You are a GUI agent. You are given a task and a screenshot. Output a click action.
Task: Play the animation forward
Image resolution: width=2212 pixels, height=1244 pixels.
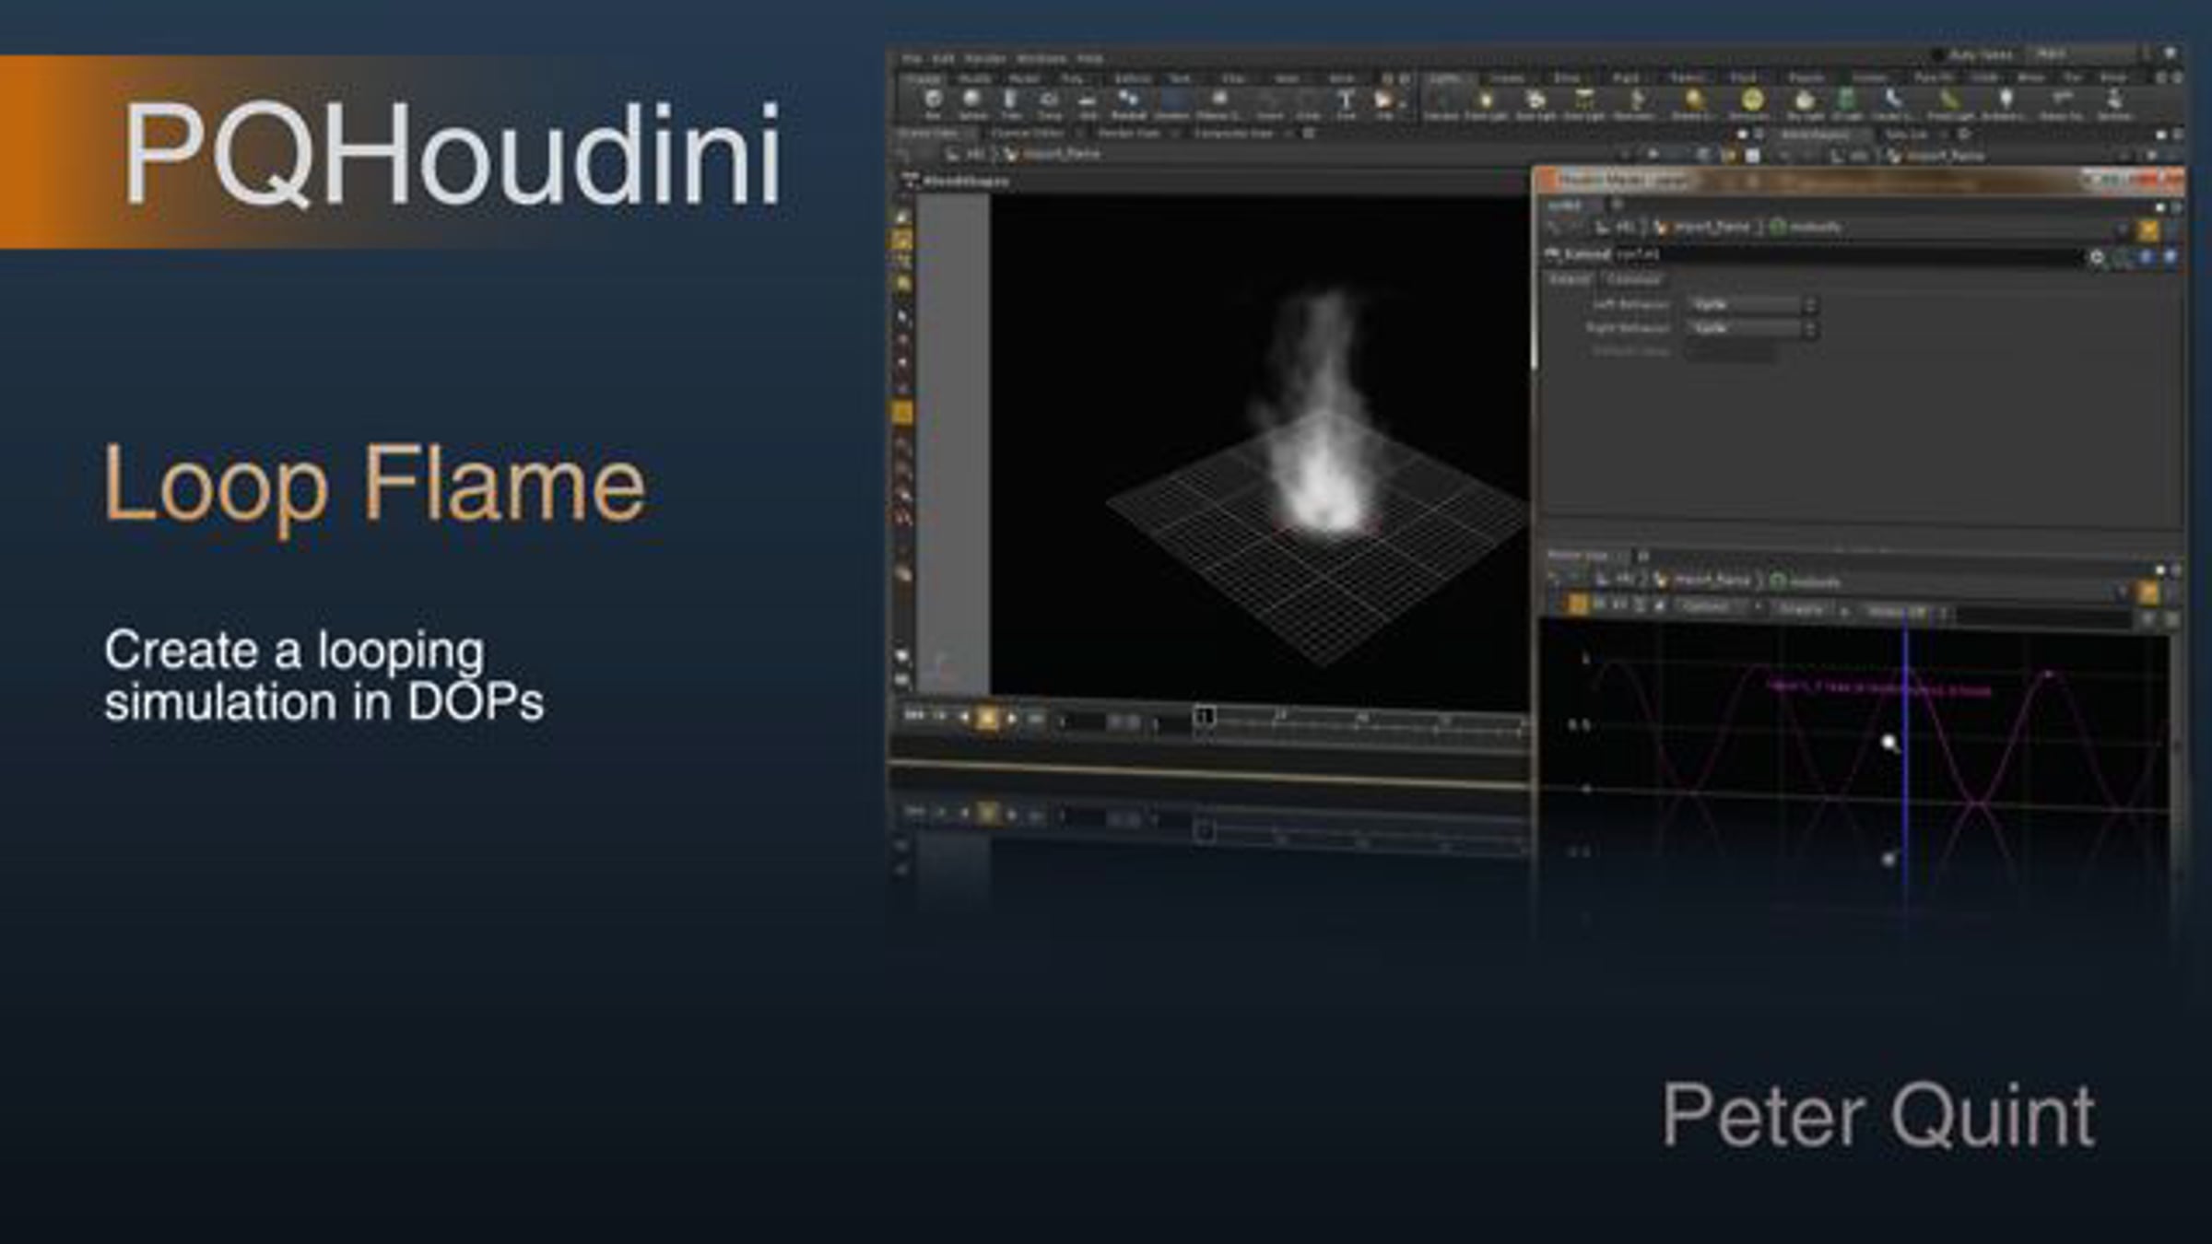[1011, 717]
